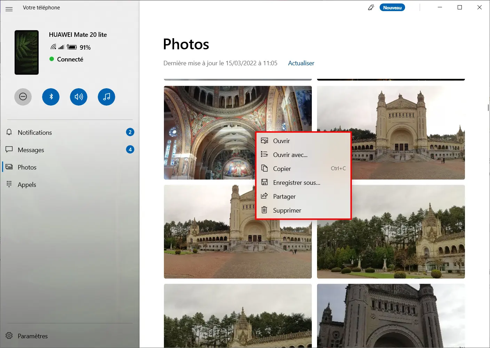Screen dimensions: 490x348
Task: Minimize the Votre téléphone window
Action: [440, 7]
